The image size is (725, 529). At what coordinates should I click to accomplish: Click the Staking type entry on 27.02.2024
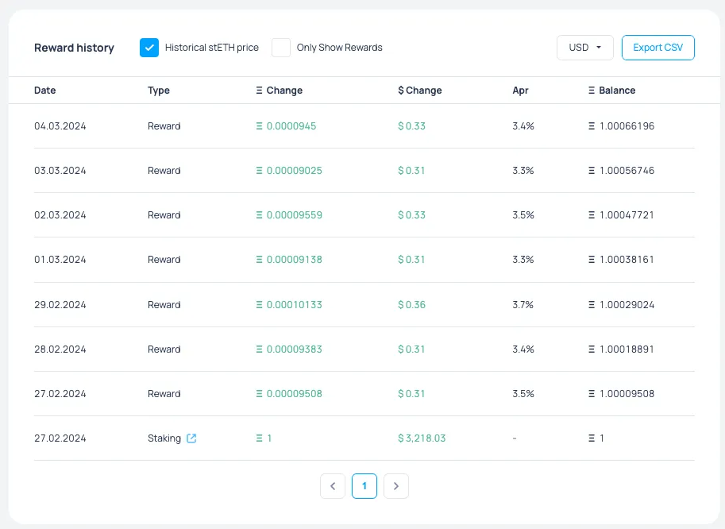(164, 438)
